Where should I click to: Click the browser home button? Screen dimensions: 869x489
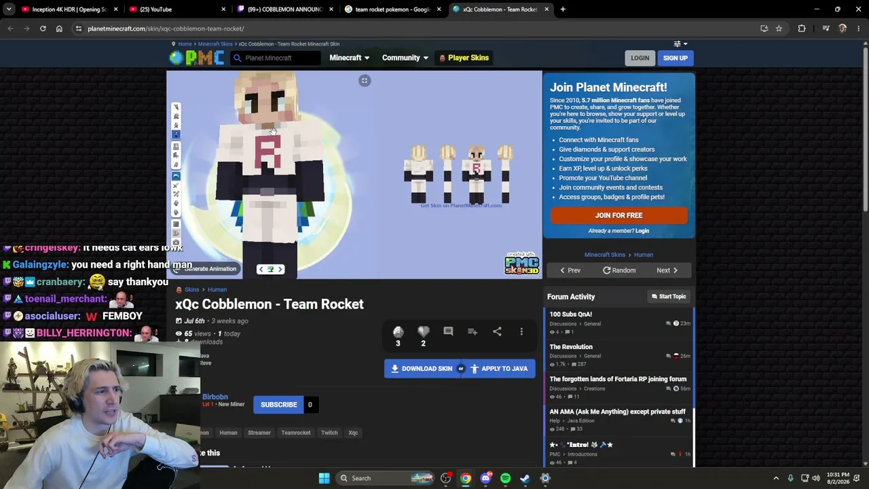59,29
